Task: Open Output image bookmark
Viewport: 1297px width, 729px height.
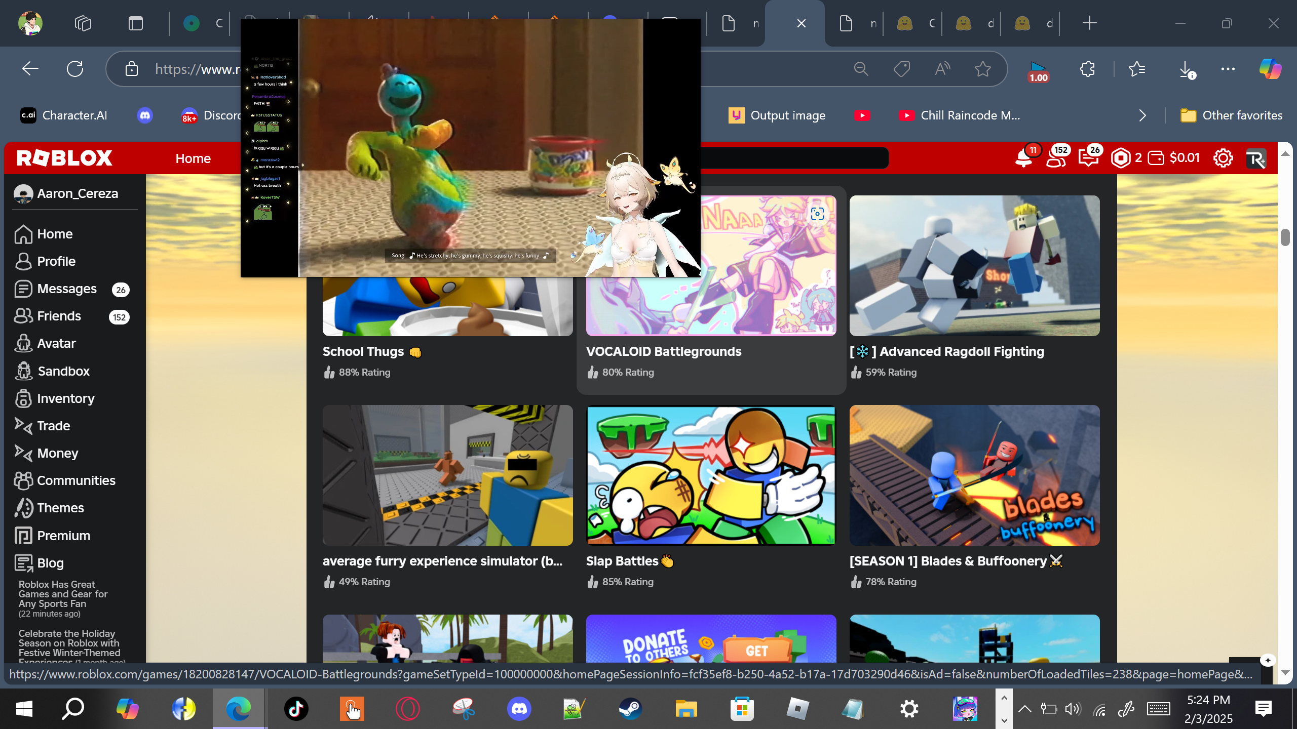Action: [777, 115]
